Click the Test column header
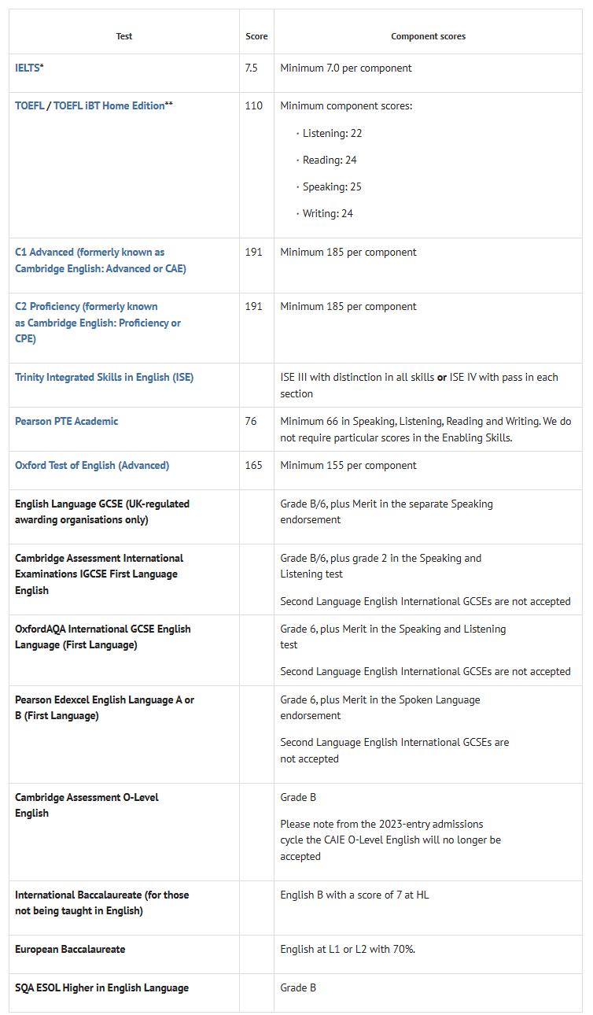 [124, 37]
